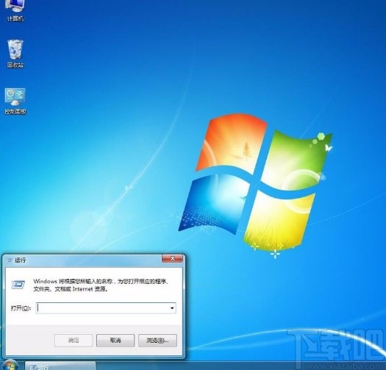Screen dimensions: 386x370
Task: Click the 打开(O): label
Action: coord(21,308)
